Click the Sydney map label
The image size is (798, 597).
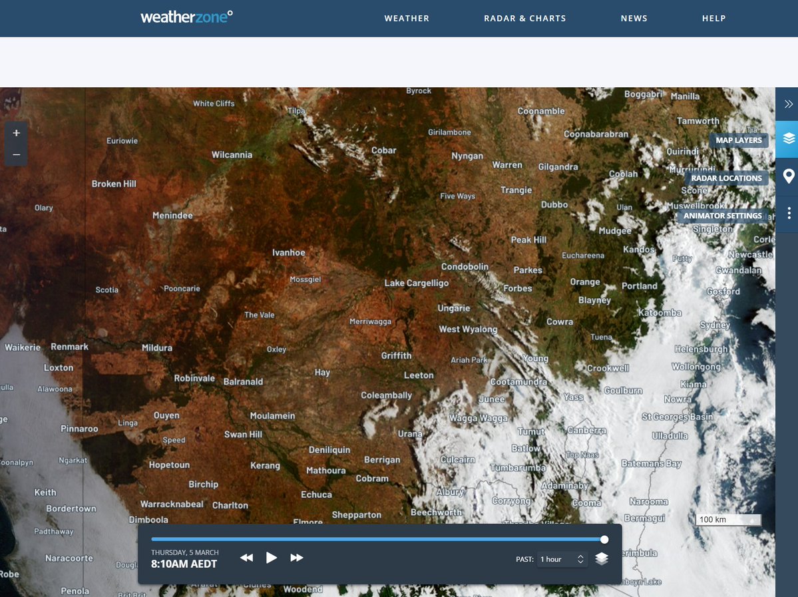[715, 325]
